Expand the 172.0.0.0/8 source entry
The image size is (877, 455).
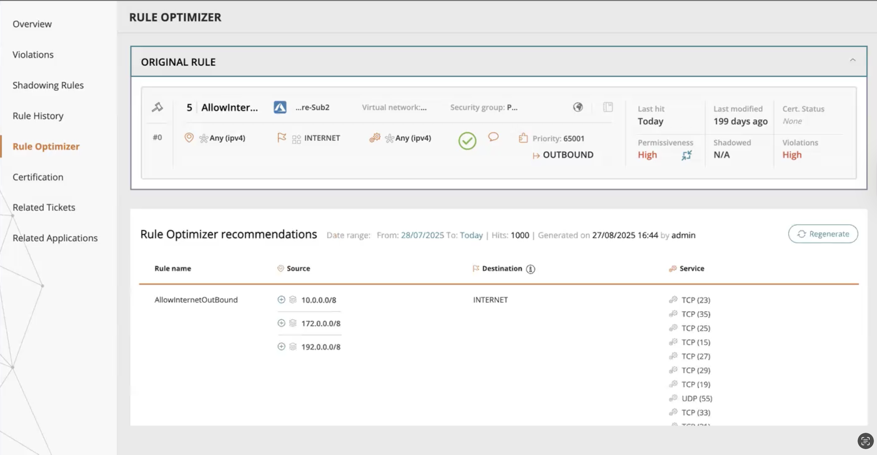tap(281, 323)
